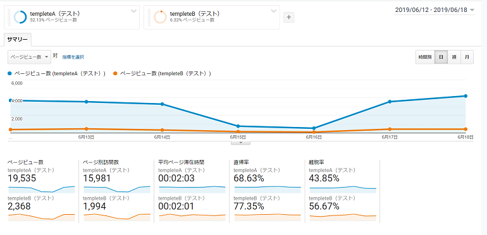Switch chart to 日 view
The height and width of the screenshot is (235, 487).
(441, 57)
